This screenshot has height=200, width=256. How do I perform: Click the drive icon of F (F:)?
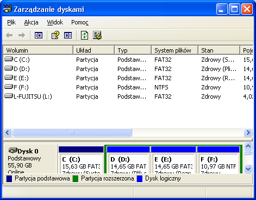tap(9, 87)
